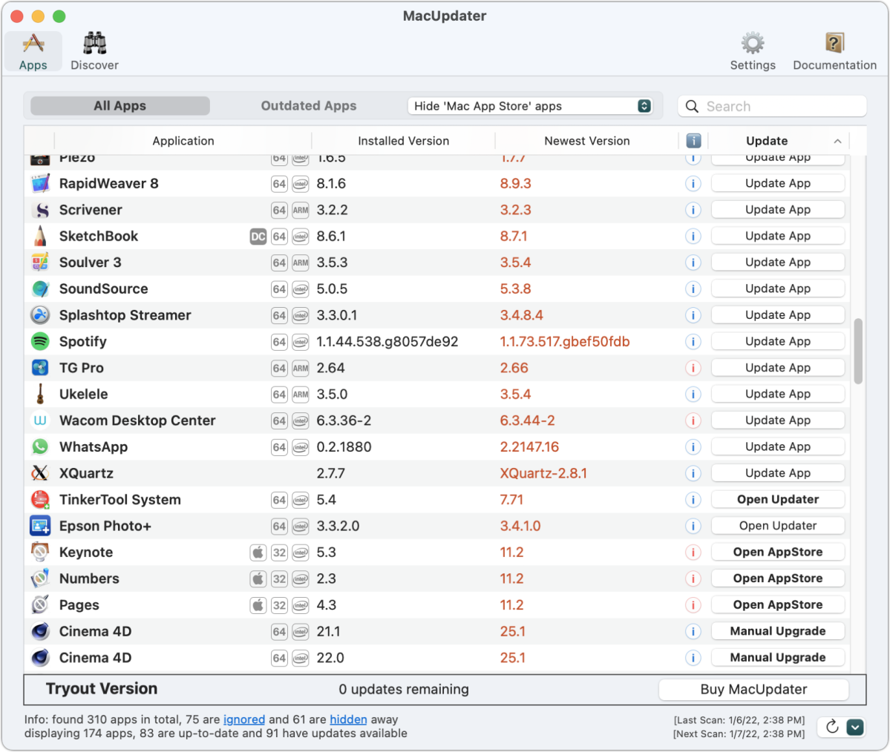The width and height of the screenshot is (890, 752).
Task: Switch to the Outdated Apps tab
Action: pos(308,106)
